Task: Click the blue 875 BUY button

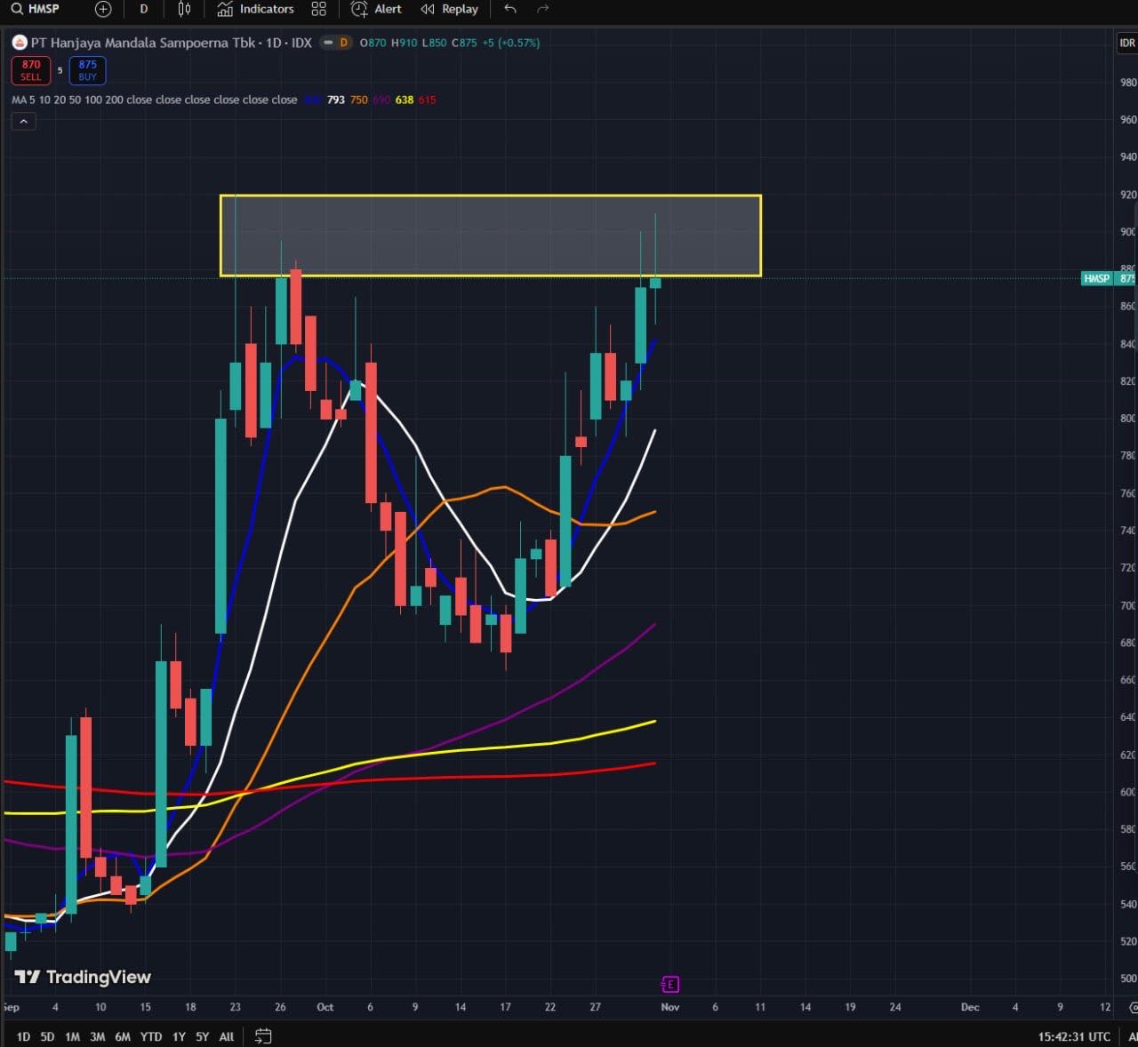Action: pyautogui.click(x=87, y=70)
